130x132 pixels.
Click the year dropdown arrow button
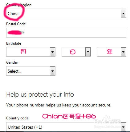click(124, 52)
